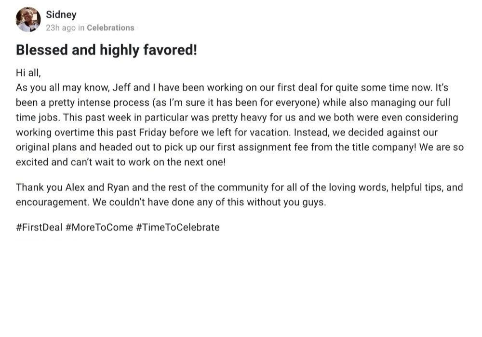Click the author name Sidney
This screenshot has width=482, height=337.
click(61, 14)
